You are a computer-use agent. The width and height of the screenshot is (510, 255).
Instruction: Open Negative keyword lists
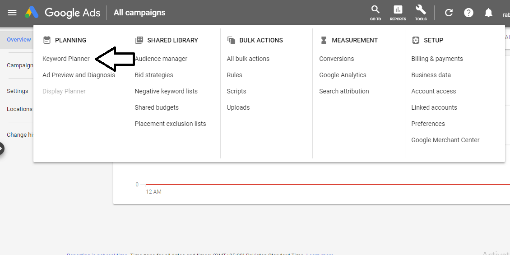[x=166, y=92]
